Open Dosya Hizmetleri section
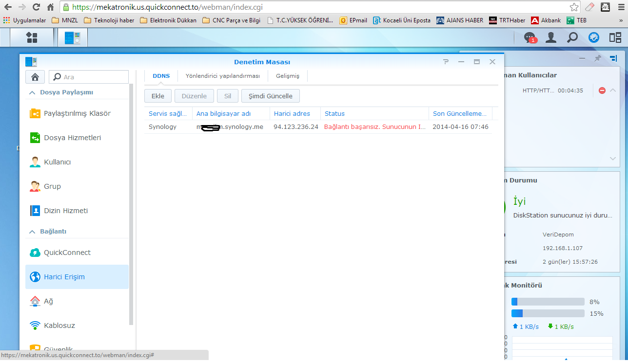Image resolution: width=628 pixels, height=361 pixels. (x=72, y=138)
